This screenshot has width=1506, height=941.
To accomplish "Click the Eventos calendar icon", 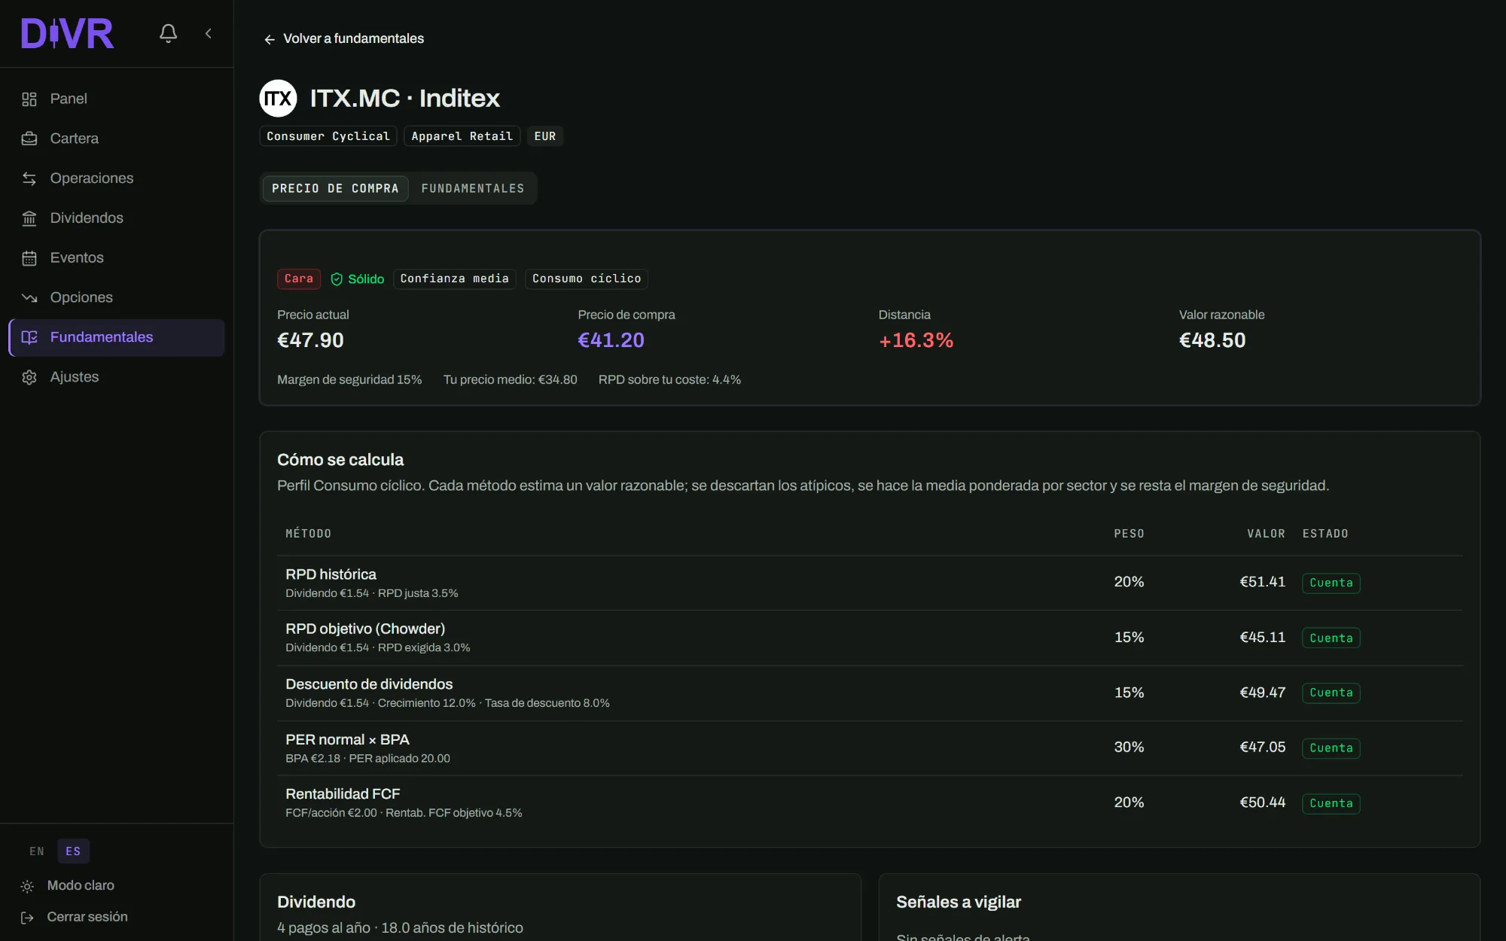I will click(29, 258).
